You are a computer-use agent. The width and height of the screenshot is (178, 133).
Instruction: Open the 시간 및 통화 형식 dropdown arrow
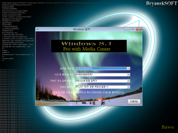pos(128,75)
